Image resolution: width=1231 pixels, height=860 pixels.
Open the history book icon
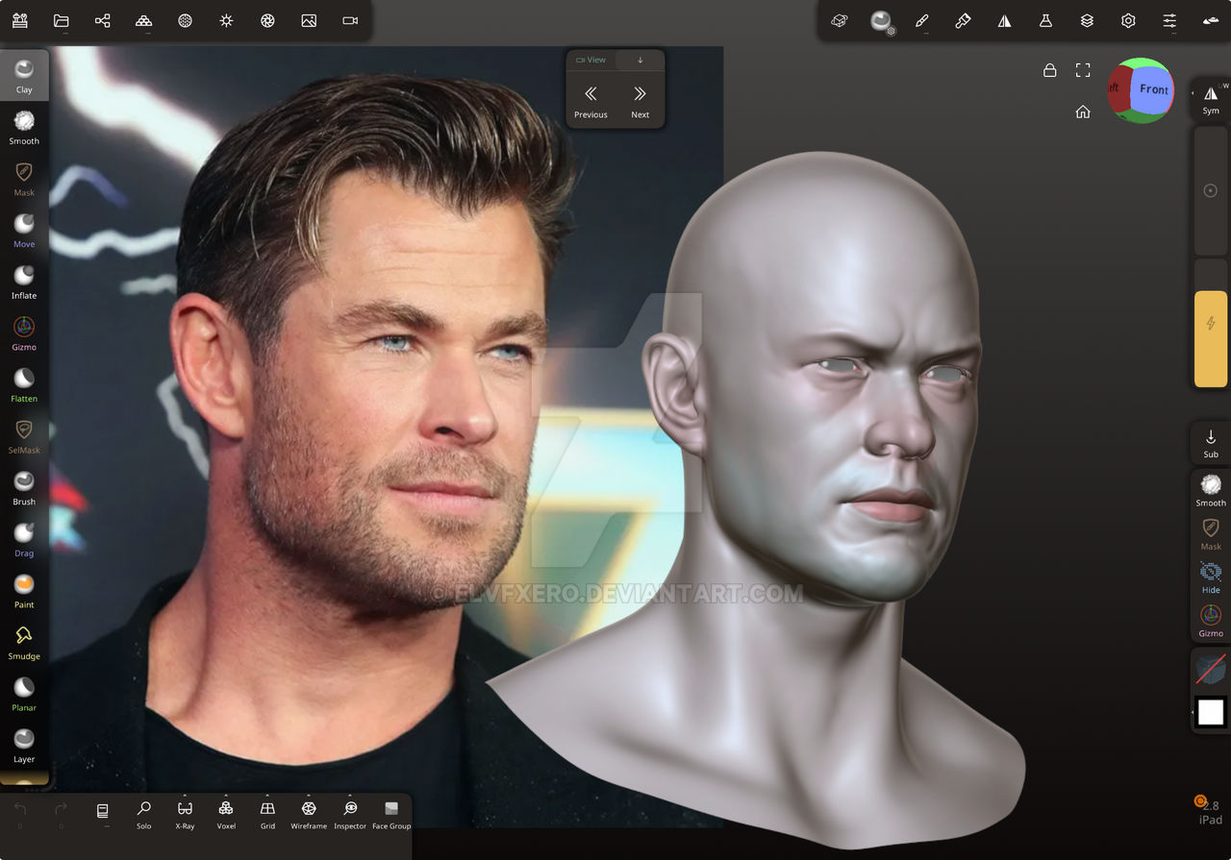click(103, 814)
